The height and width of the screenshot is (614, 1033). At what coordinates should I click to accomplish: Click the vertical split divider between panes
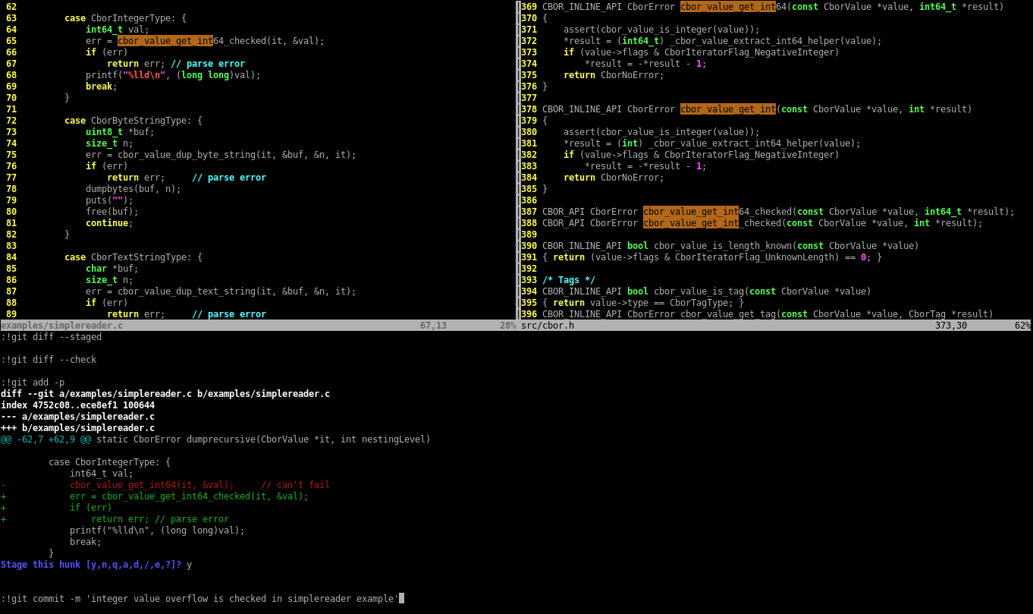518,159
